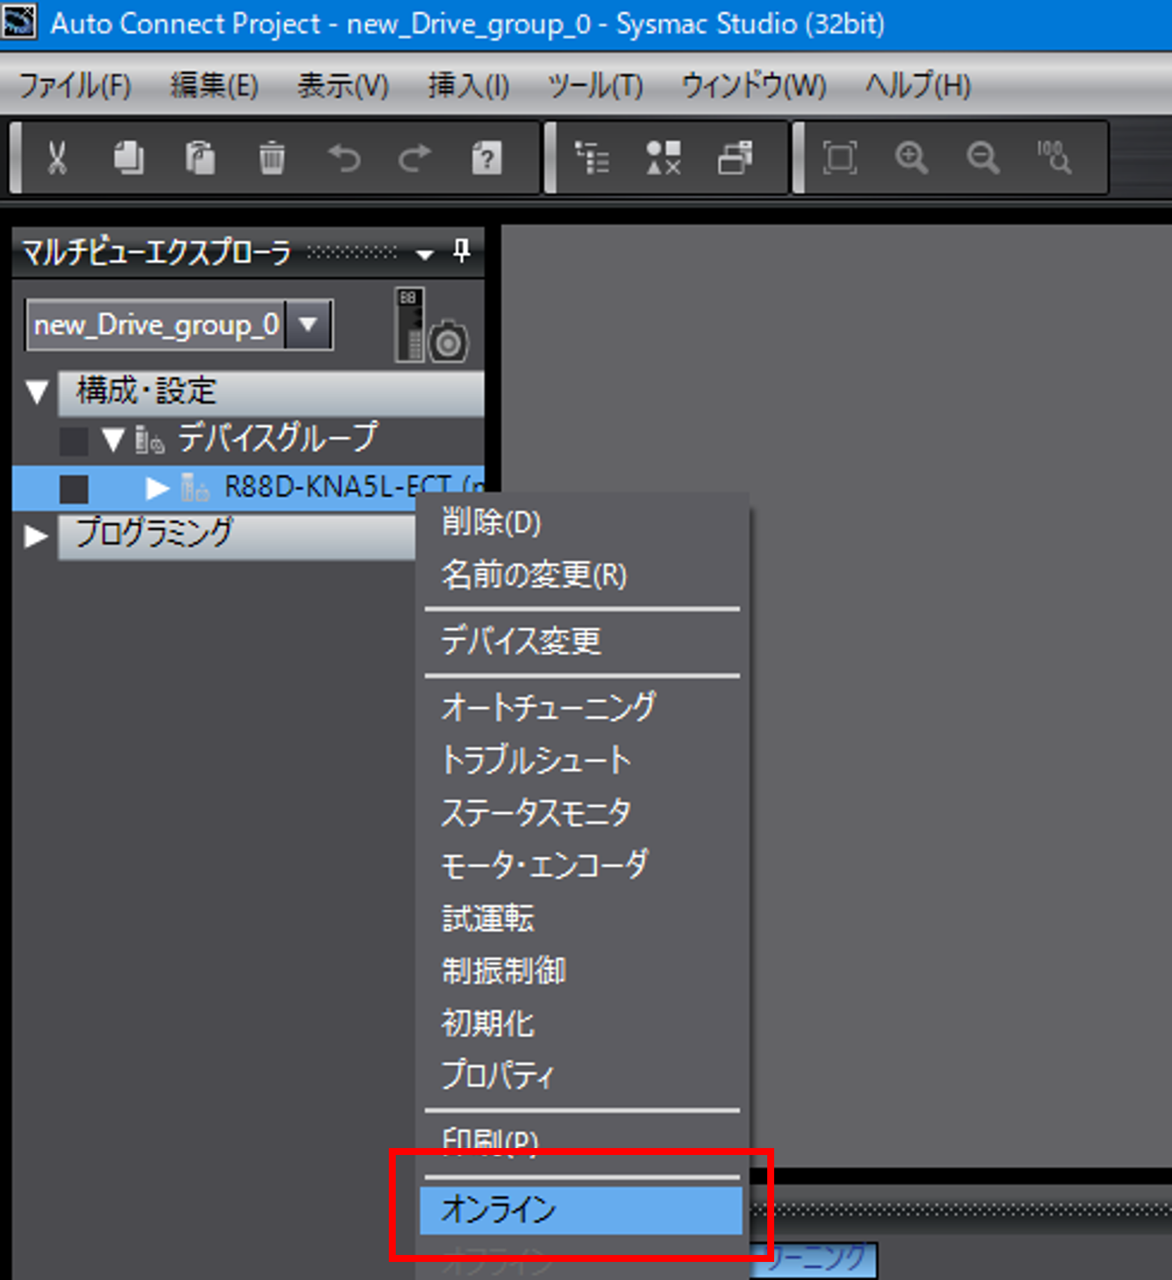Open the 表示(V) menu
The width and height of the screenshot is (1172, 1280).
coord(343,86)
